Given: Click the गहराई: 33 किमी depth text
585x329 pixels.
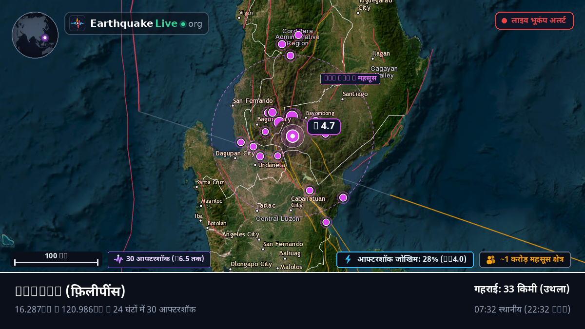Looking at the screenshot, I should (522, 289).
